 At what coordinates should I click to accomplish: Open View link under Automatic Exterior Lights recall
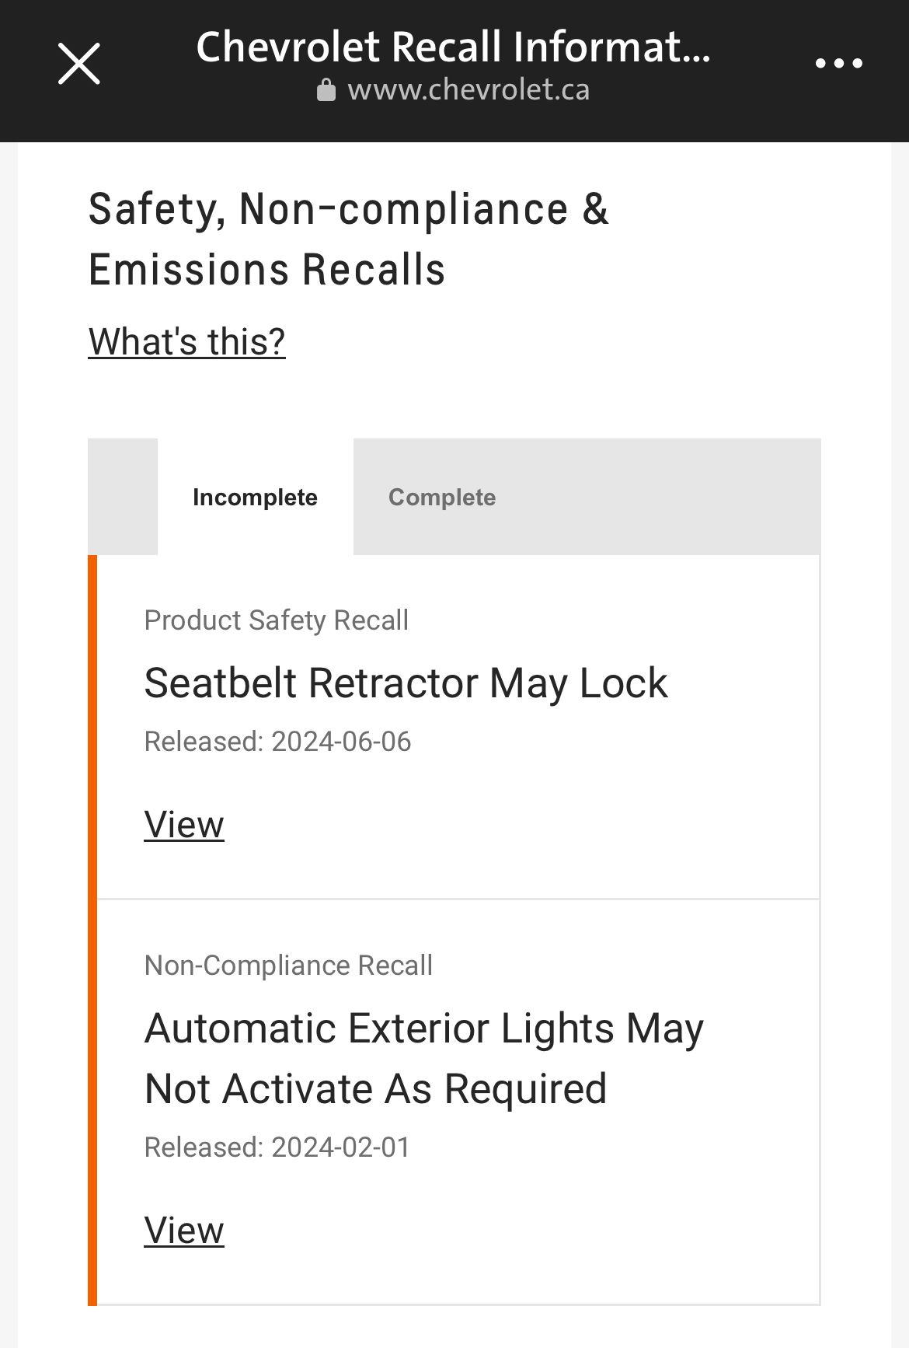click(184, 1230)
